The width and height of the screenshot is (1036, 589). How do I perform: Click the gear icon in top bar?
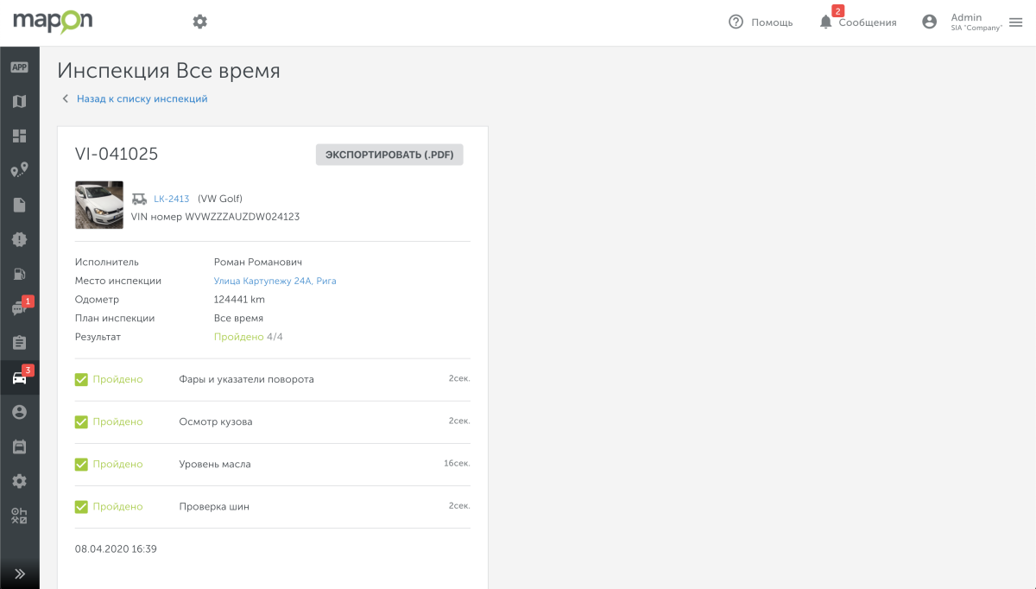[199, 22]
